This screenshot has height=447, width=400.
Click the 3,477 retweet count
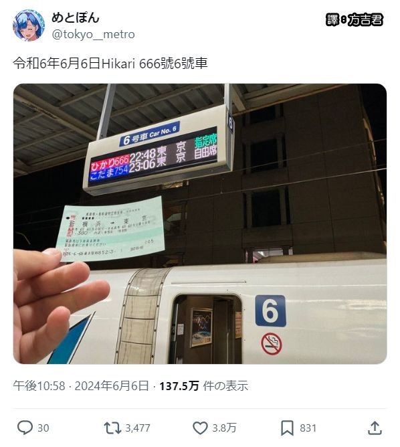(138, 428)
